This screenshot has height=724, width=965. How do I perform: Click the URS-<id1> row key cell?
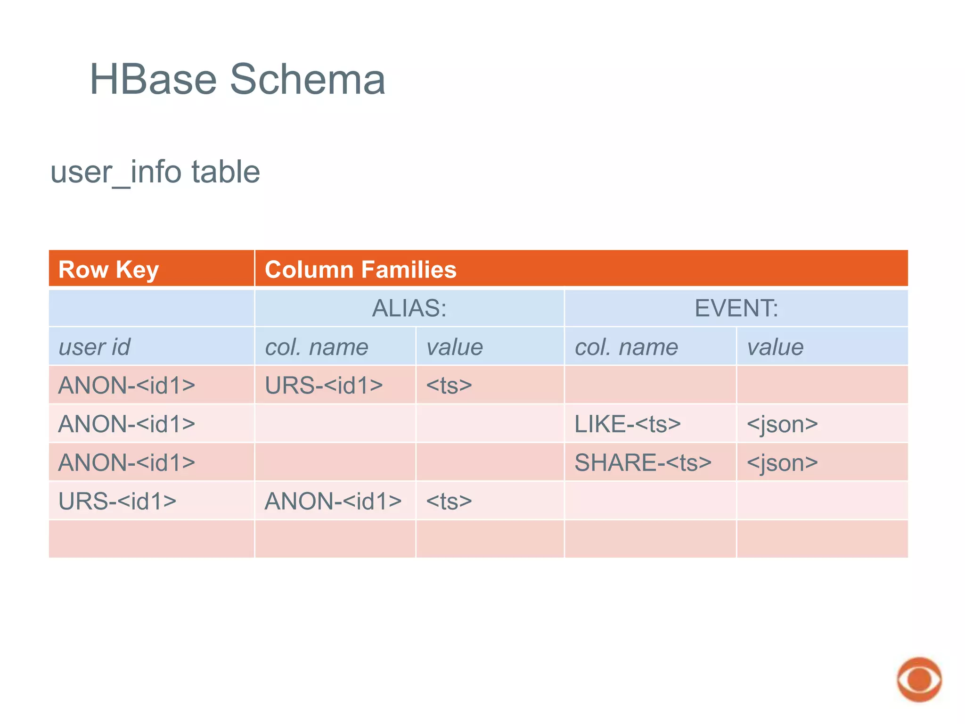click(151, 501)
